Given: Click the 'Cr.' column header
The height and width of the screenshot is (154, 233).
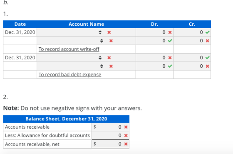Looking at the screenshot, I should [x=192, y=24].
